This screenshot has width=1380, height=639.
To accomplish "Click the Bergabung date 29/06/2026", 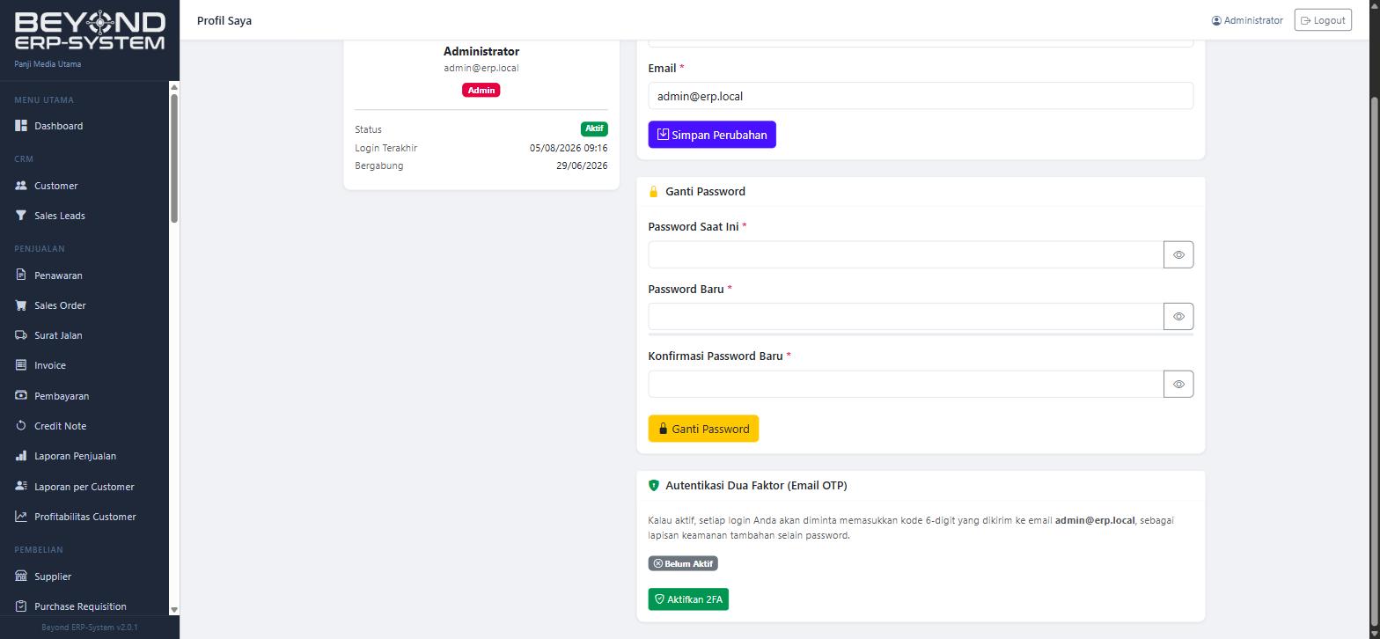I will pos(582,165).
